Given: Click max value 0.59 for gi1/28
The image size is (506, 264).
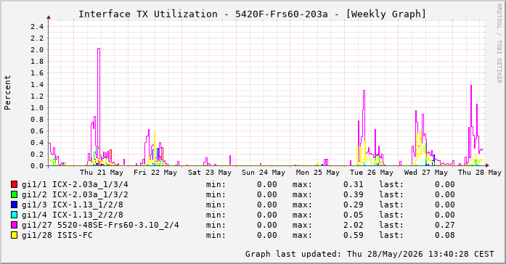Looking at the screenshot, I should pyautogui.click(x=353, y=235).
